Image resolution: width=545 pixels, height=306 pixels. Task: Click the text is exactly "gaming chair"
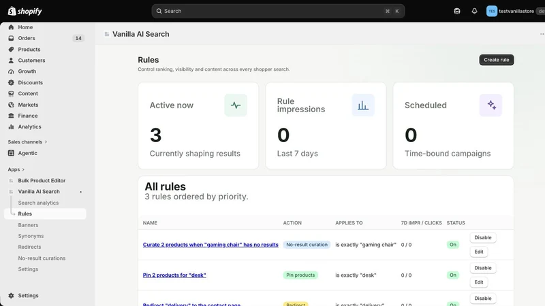point(366,245)
